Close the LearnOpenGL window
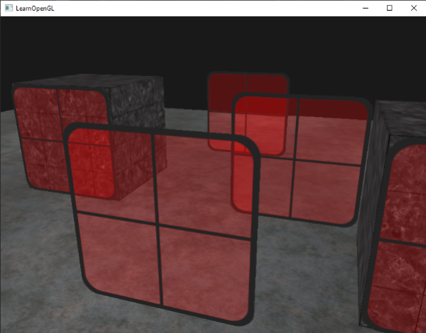 (x=414, y=8)
